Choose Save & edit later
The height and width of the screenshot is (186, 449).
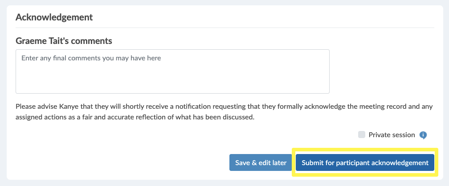point(261,162)
